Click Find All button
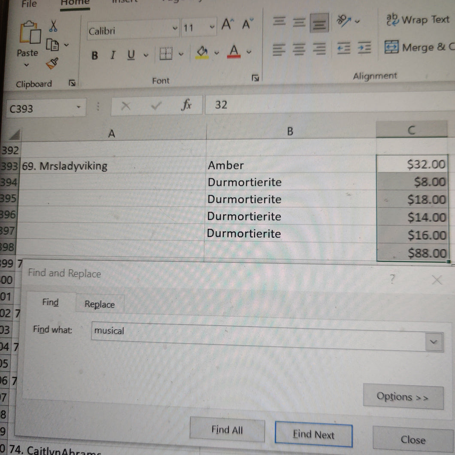The image size is (455, 455). [227, 430]
